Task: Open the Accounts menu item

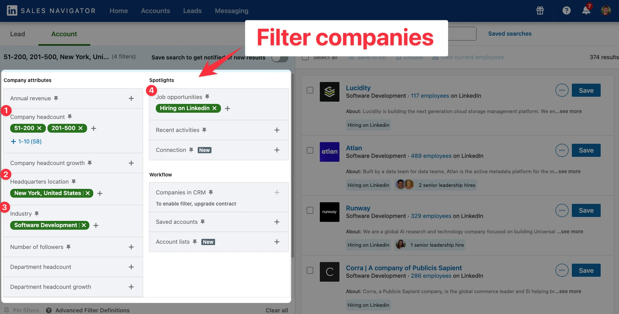Action: pyautogui.click(x=155, y=11)
